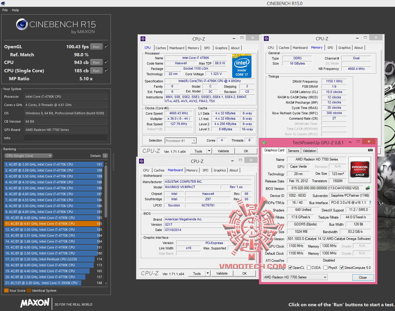The width and height of the screenshot is (395, 311).
Task: Click the Close button in GPU-Z
Action: click(363, 278)
